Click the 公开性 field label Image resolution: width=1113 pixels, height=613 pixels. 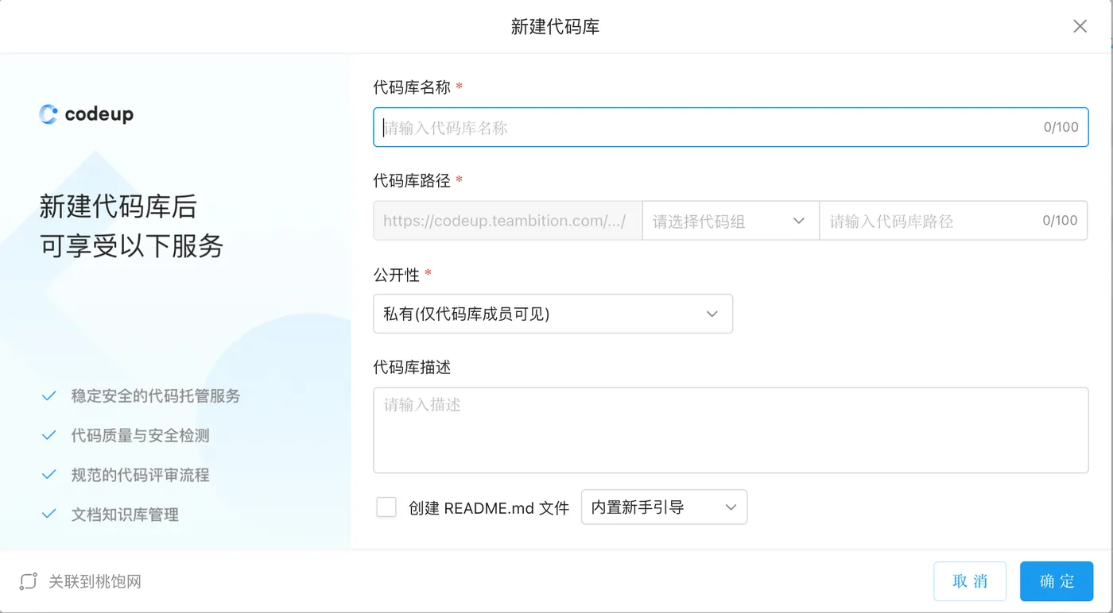(x=397, y=274)
